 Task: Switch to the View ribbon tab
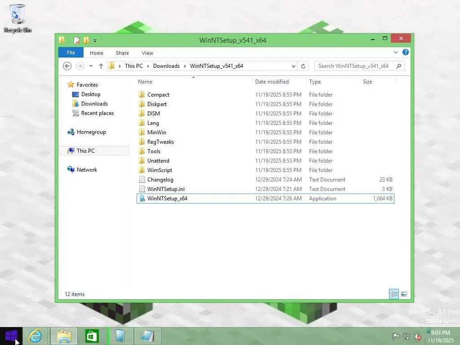(x=147, y=53)
